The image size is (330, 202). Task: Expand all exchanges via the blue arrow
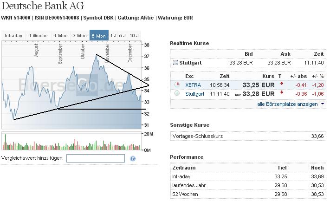pyautogui.click(x=323, y=104)
